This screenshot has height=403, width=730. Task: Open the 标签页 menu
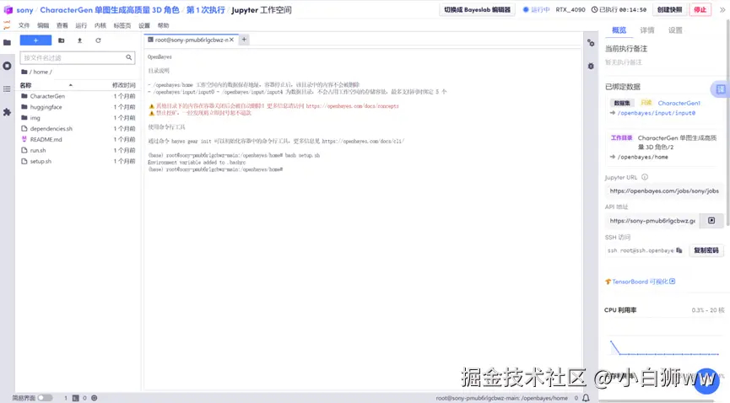pyautogui.click(x=122, y=25)
